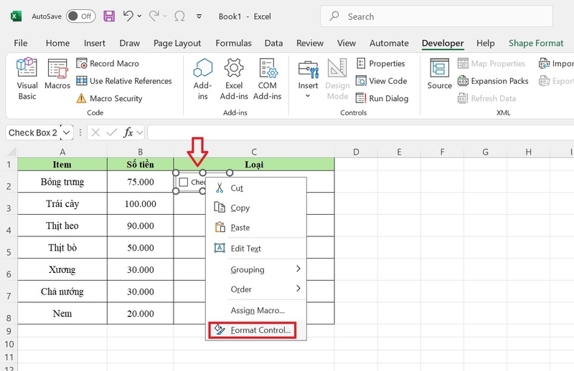Image resolution: width=574 pixels, height=371 pixels.
Task: Click in the Search box
Action: point(436,16)
